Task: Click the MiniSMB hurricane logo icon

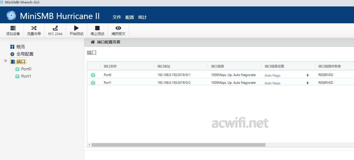Action: (x=11, y=16)
